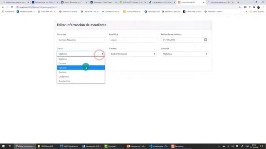Open the Cómo Crear un bookmark

192,12
